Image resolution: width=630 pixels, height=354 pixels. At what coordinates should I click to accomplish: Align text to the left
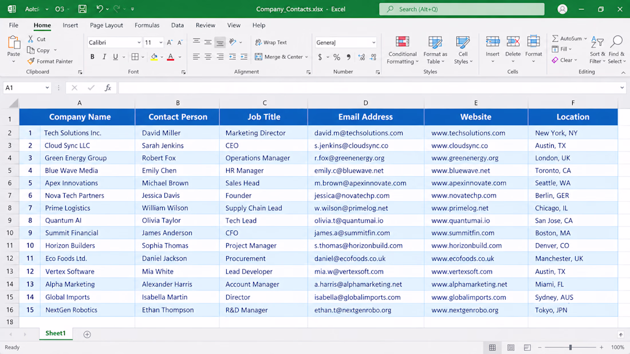[x=196, y=57]
